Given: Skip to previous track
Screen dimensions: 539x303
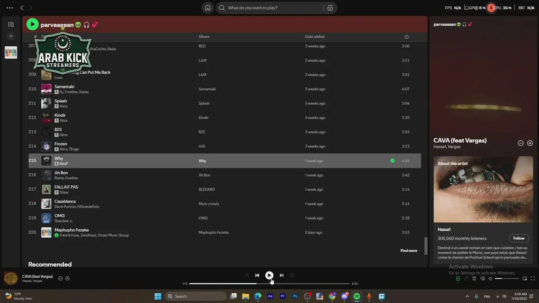Looking at the screenshot, I should [257, 275].
